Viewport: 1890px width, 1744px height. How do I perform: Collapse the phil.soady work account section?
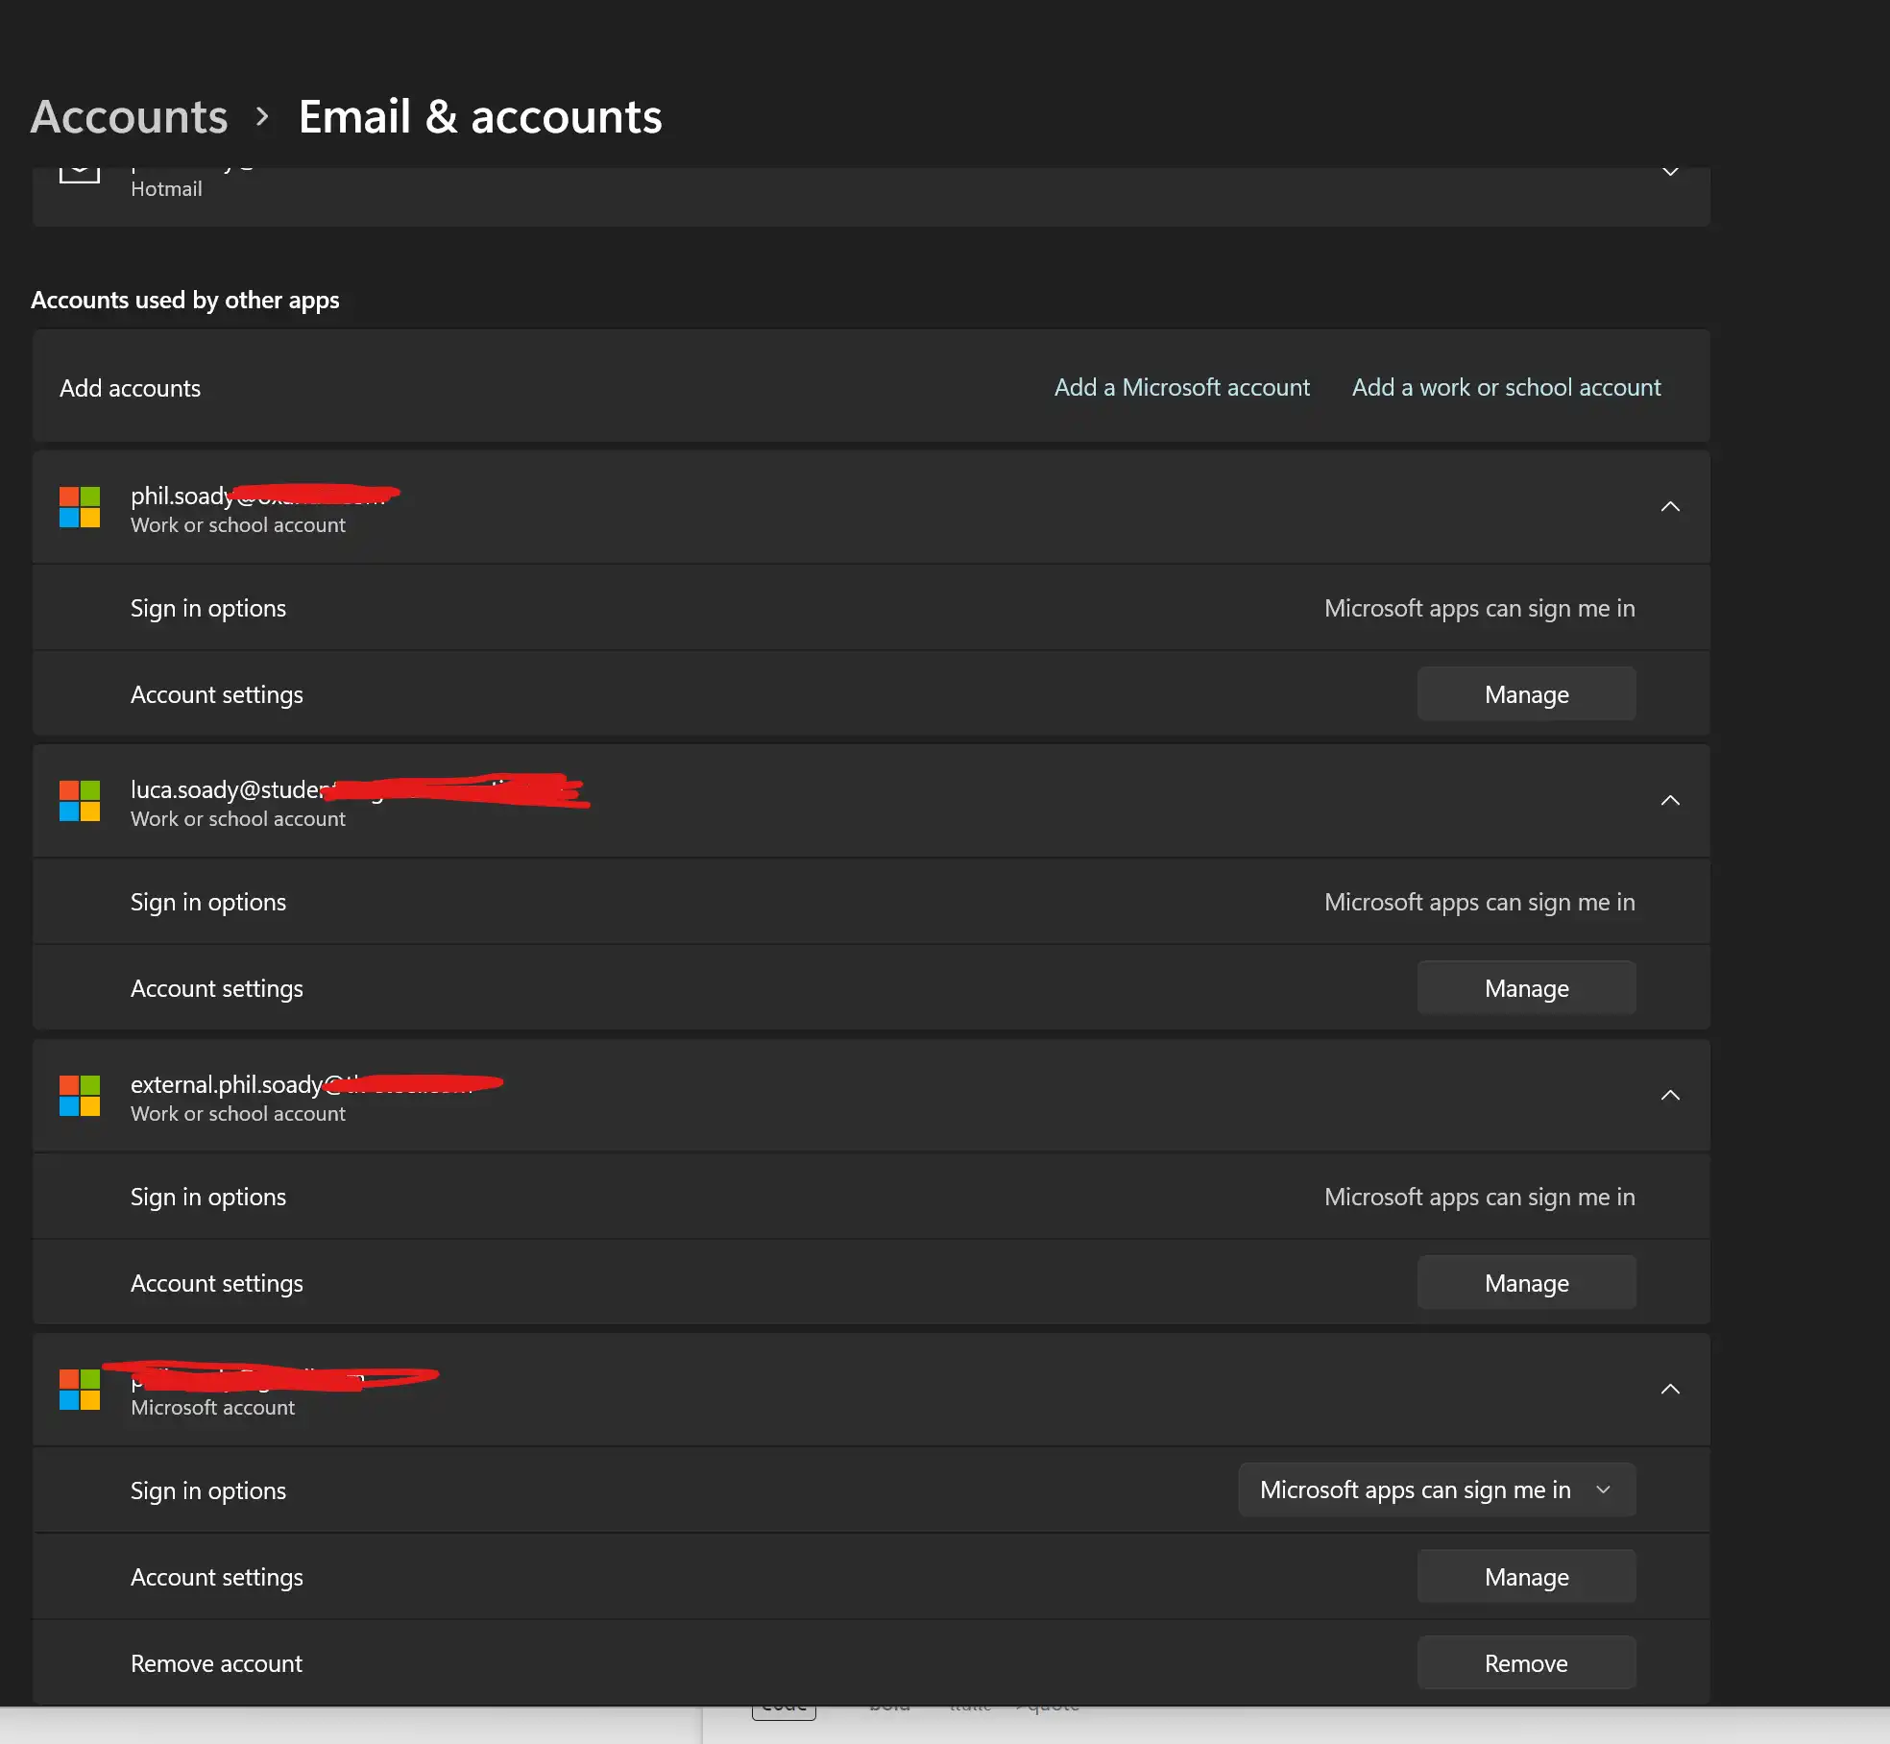(x=1670, y=507)
